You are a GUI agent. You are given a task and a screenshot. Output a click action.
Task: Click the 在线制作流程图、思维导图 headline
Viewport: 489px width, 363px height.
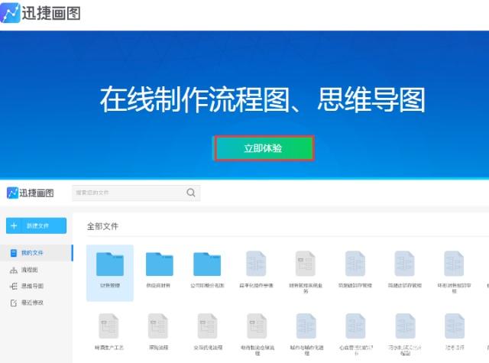coord(262,99)
